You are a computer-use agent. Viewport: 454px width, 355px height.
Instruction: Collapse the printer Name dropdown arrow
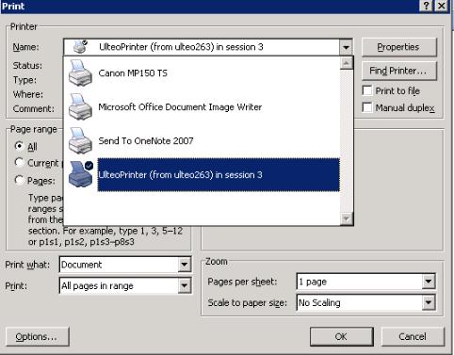pos(346,47)
